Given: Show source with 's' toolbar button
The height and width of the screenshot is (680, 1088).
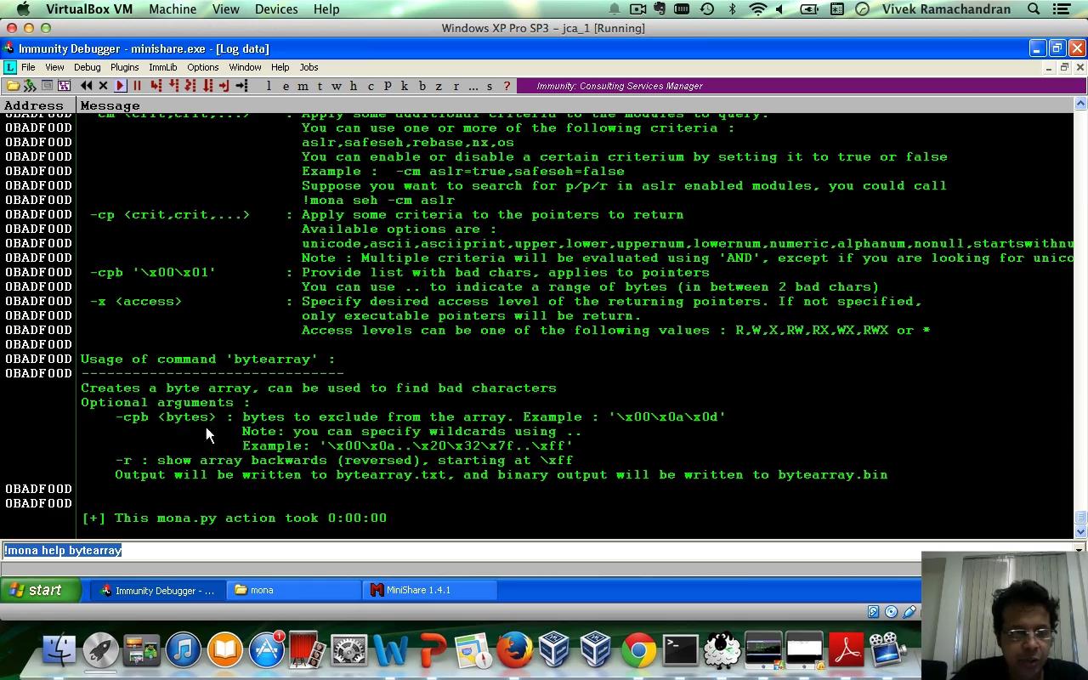Looking at the screenshot, I should (x=490, y=86).
